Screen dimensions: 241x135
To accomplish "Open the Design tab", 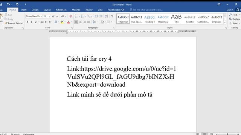I will pos(35,10).
